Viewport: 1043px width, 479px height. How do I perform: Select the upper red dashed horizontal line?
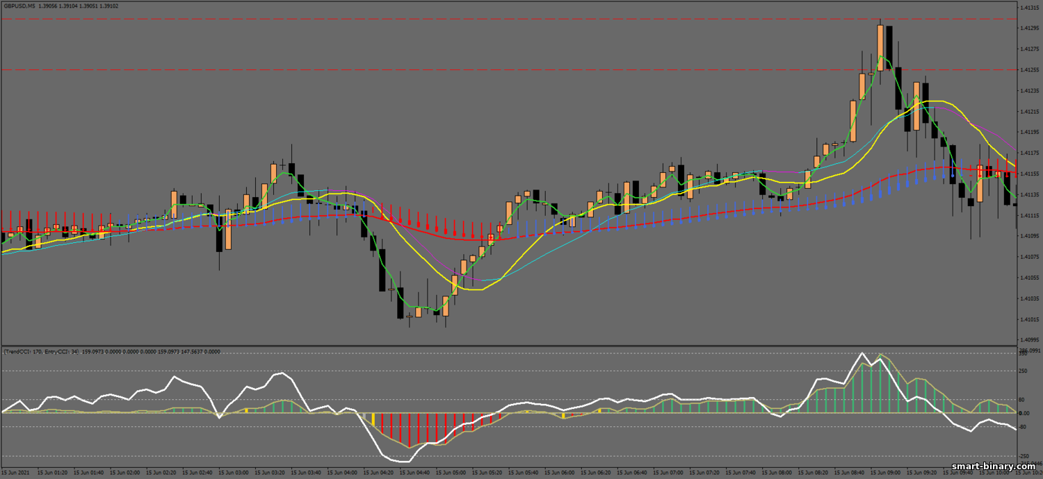509,19
